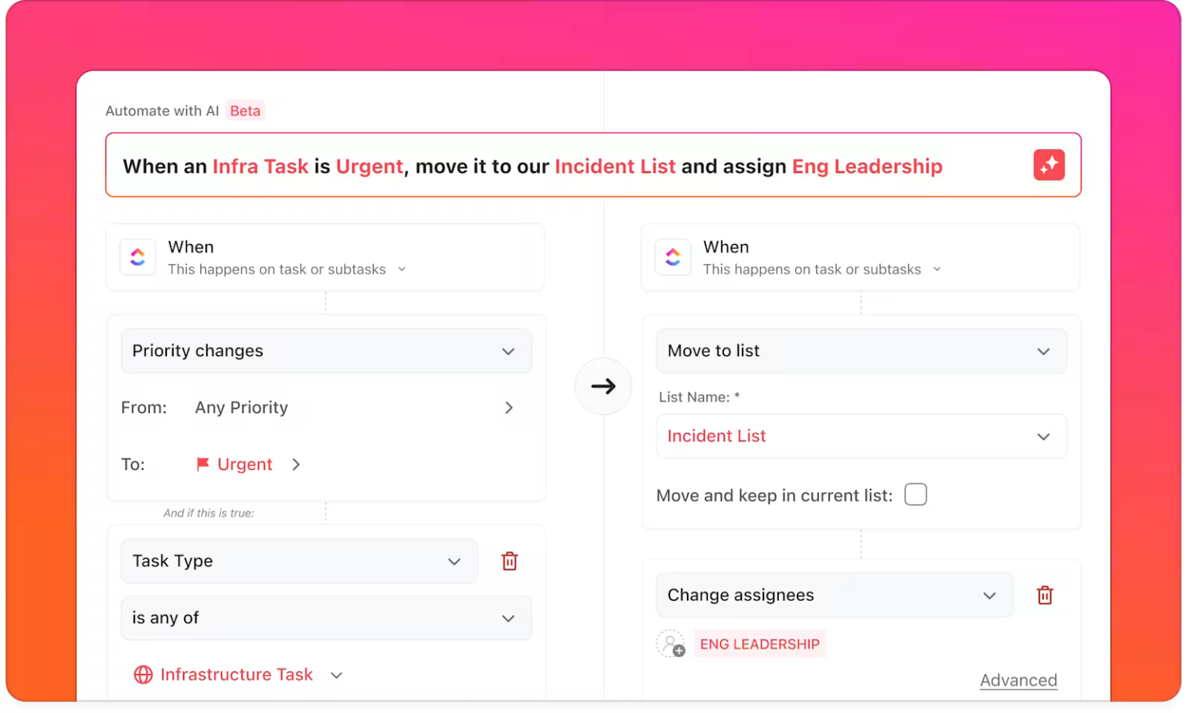Click the ClickUp logo in the right When card
The height and width of the screenshot is (713, 1187).
tap(672, 256)
